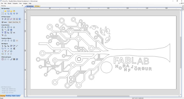184x99 pixels.
Task: Select the Draw Arc tool
Action: click(6, 30)
